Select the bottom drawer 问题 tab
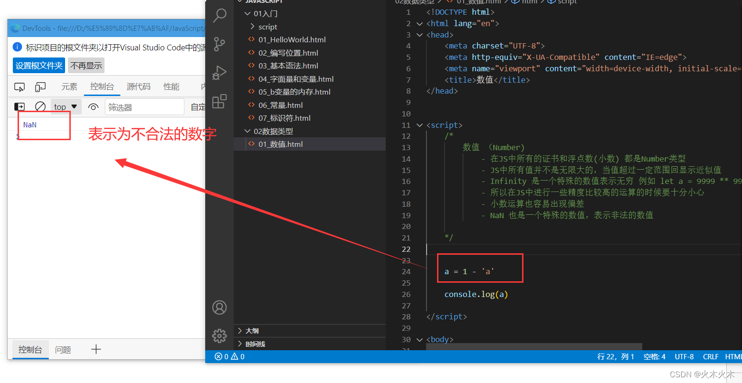This screenshot has height=383, width=742. (x=63, y=350)
